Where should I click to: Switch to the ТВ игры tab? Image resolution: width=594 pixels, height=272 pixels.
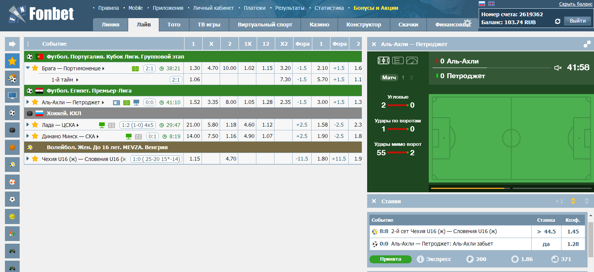[209, 25]
